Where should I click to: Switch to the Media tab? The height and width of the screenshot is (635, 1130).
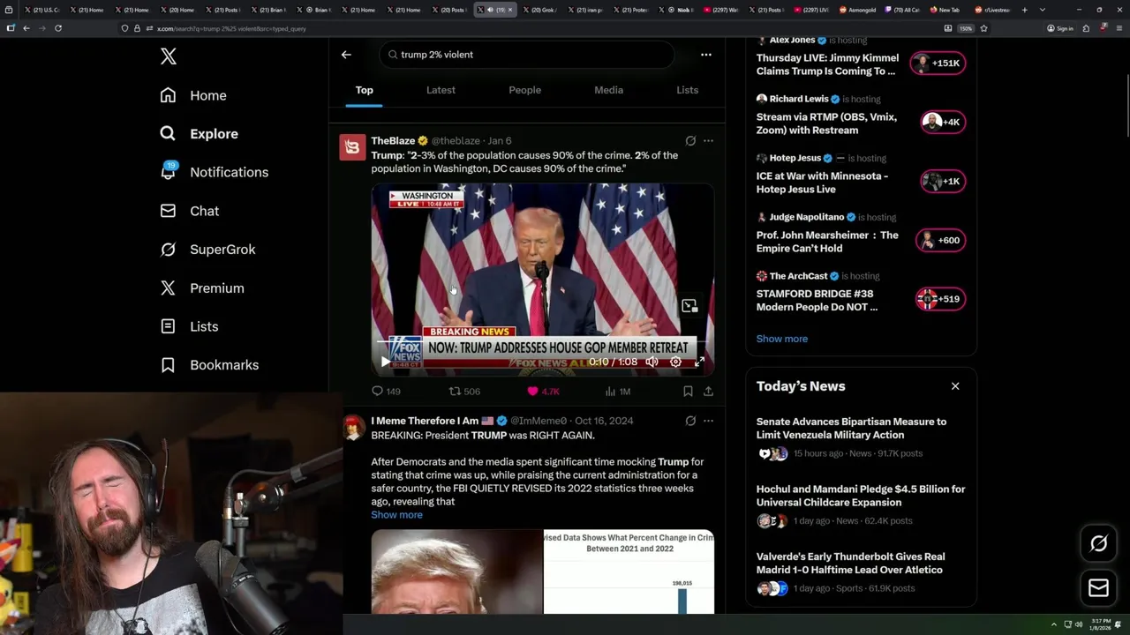click(608, 90)
